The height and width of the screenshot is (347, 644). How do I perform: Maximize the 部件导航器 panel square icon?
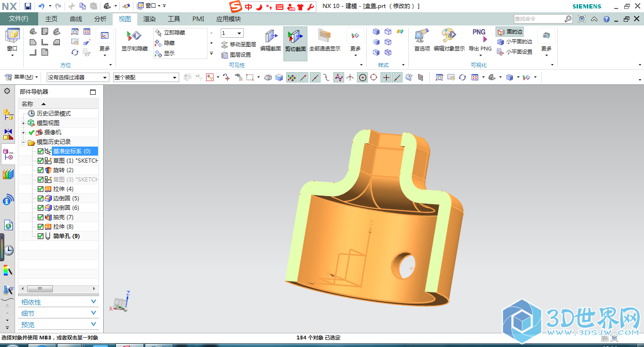click(93, 92)
